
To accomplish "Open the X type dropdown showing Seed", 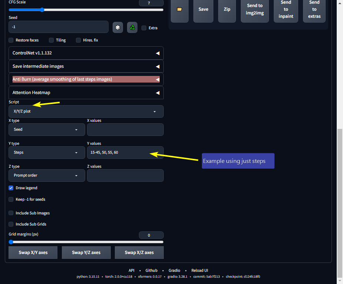I will coord(46,129).
